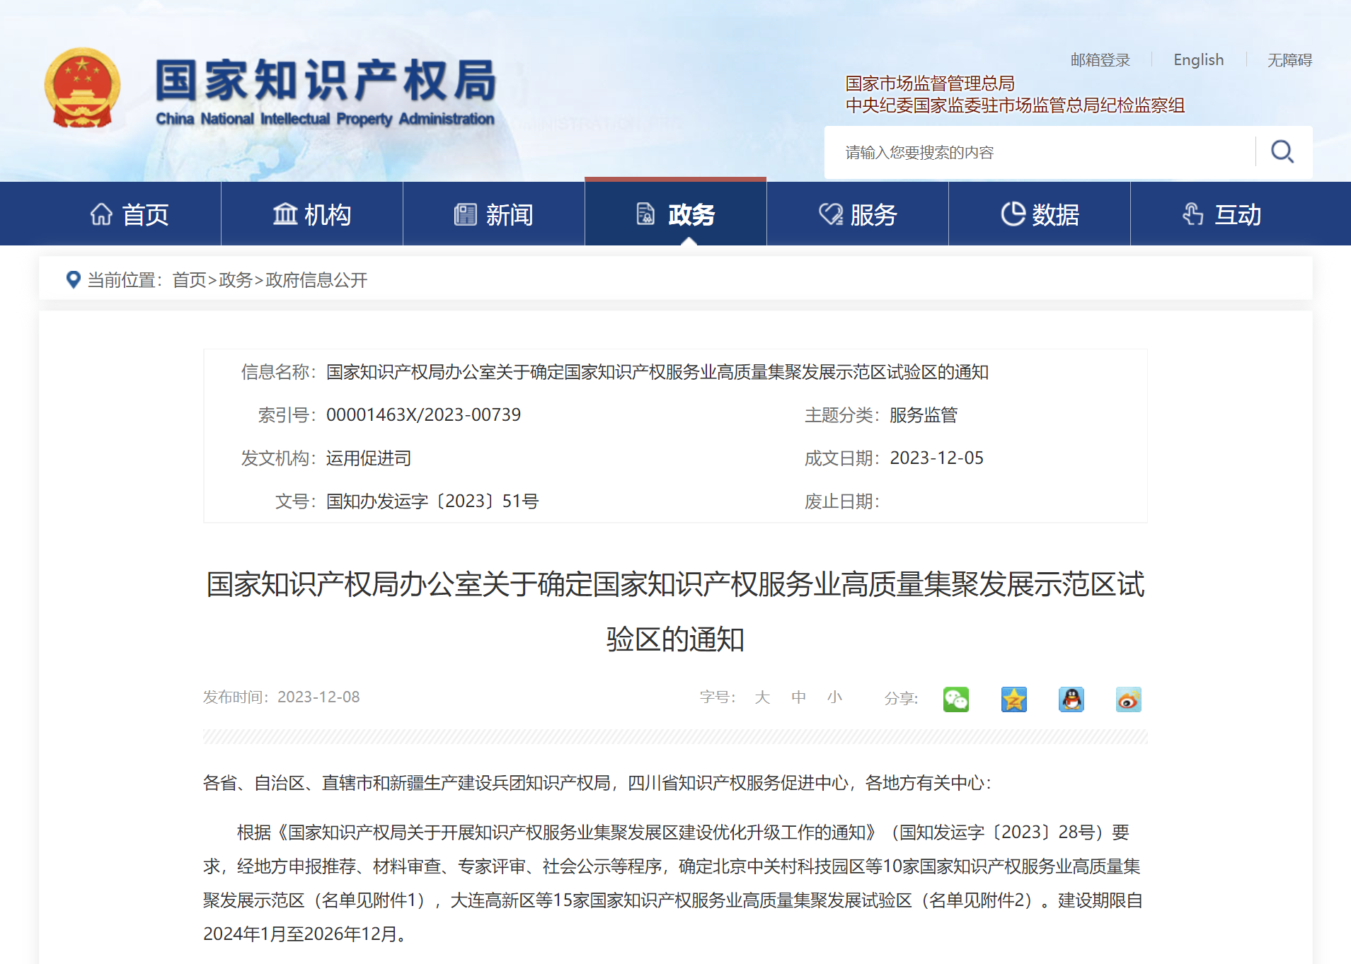Viewport: 1351px width, 964px height.
Task: Share article via Weibo icon
Action: [x=1129, y=699]
